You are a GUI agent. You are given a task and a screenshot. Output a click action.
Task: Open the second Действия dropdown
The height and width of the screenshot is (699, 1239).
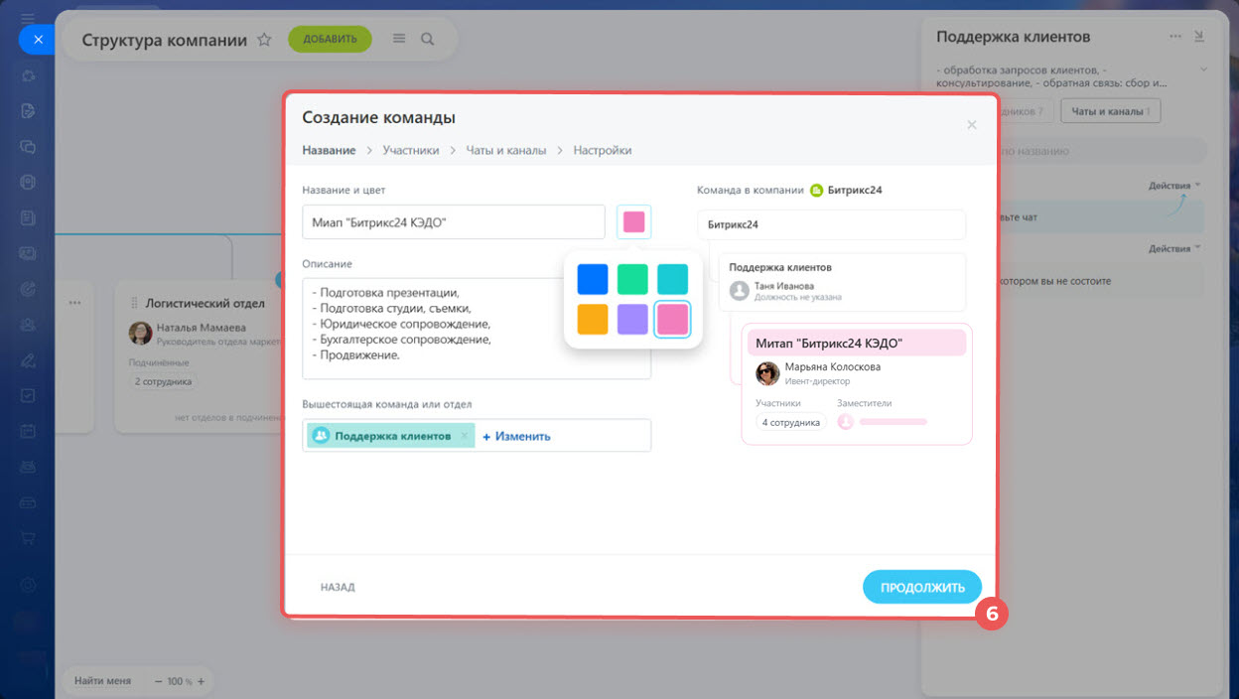point(1174,248)
